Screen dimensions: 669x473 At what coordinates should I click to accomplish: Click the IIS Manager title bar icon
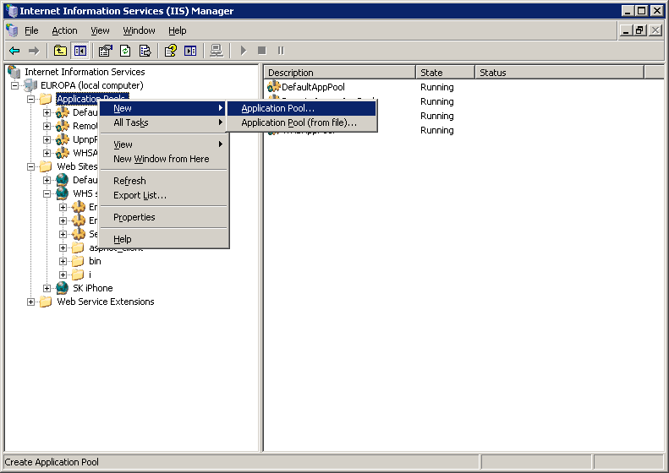tap(12, 11)
